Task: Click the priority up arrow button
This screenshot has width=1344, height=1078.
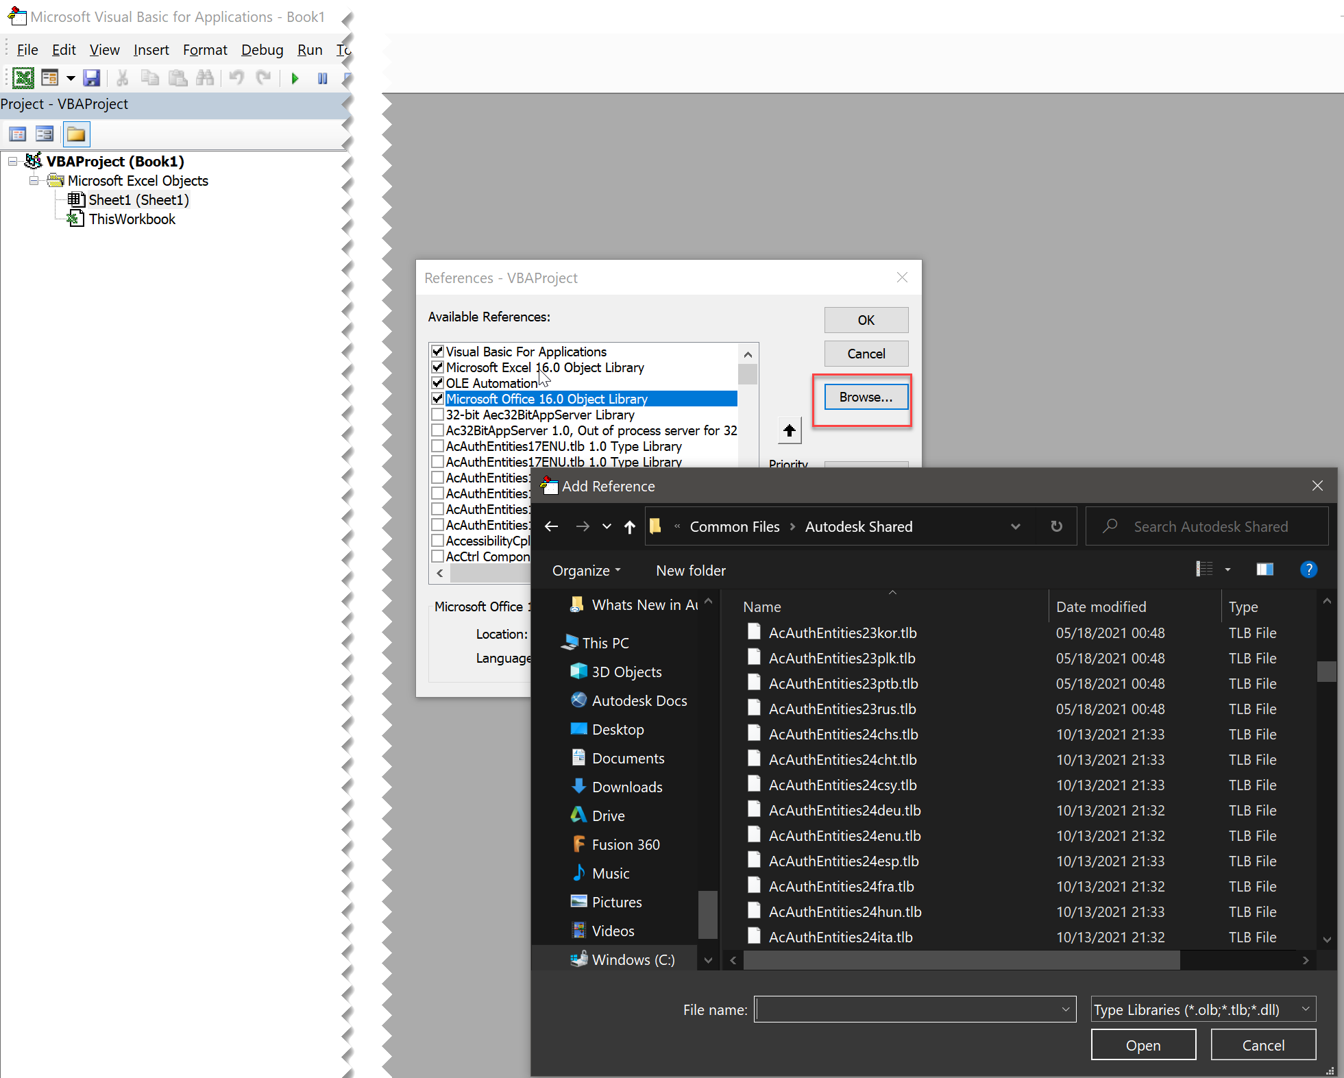Action: (x=789, y=430)
